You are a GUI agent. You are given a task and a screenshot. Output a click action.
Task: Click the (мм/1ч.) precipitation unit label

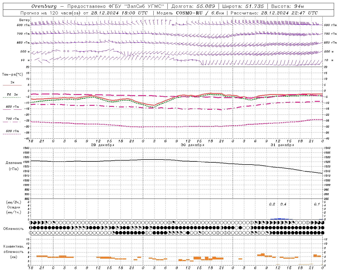pos(14,212)
